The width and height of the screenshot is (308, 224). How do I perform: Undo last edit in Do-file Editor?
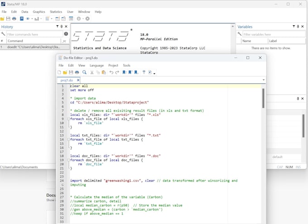click(x=111, y=72)
